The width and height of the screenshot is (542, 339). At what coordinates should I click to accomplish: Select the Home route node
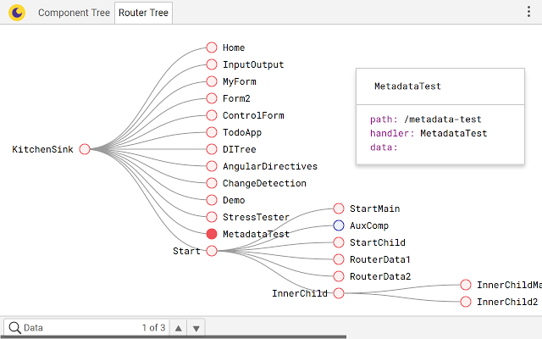pos(212,47)
